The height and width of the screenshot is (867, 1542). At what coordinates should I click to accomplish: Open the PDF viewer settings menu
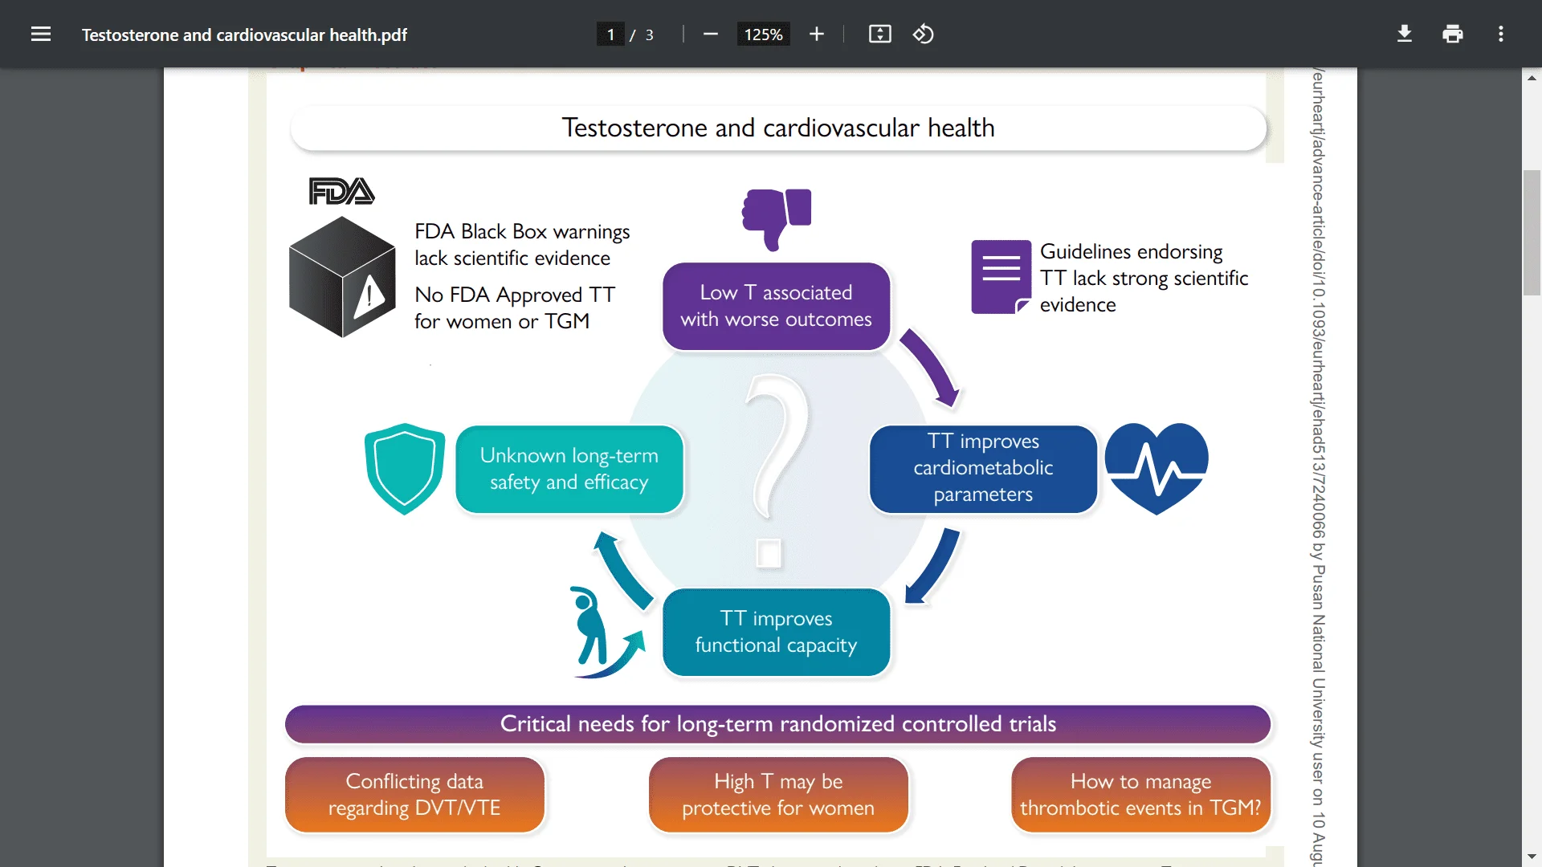coord(1501,34)
